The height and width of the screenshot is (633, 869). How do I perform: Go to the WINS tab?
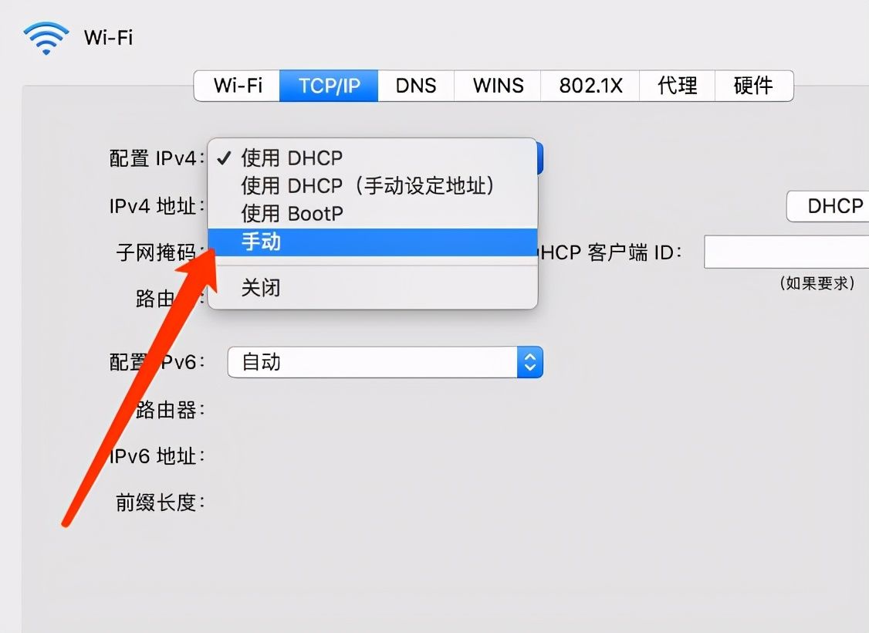497,86
